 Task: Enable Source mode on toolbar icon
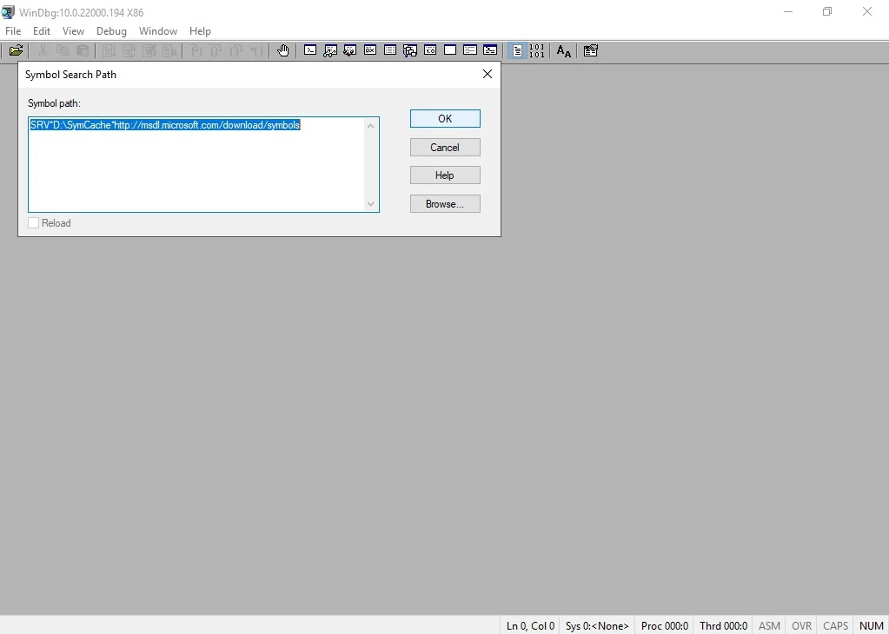517,50
